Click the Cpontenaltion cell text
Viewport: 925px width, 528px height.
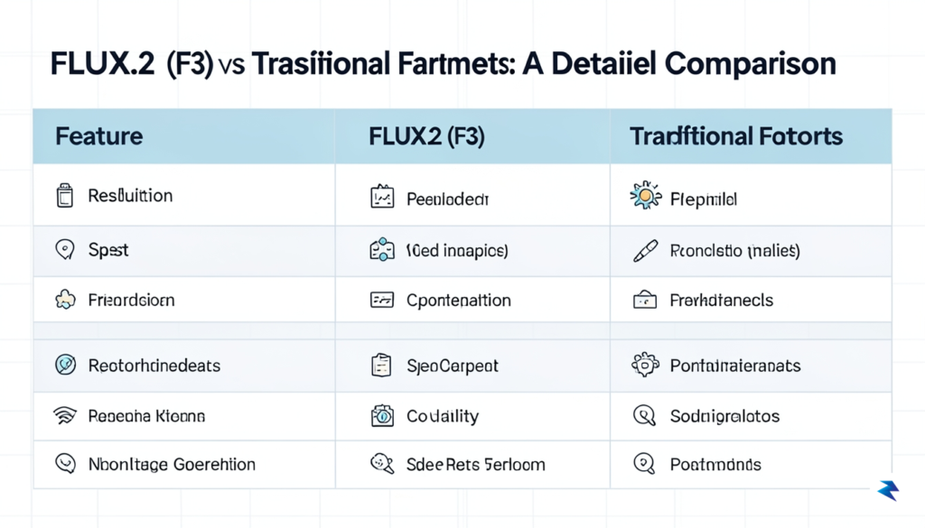[459, 301]
